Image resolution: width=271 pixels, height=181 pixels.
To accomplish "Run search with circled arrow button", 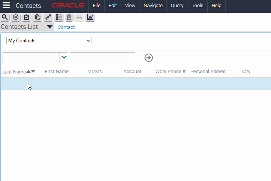I will click(x=149, y=58).
